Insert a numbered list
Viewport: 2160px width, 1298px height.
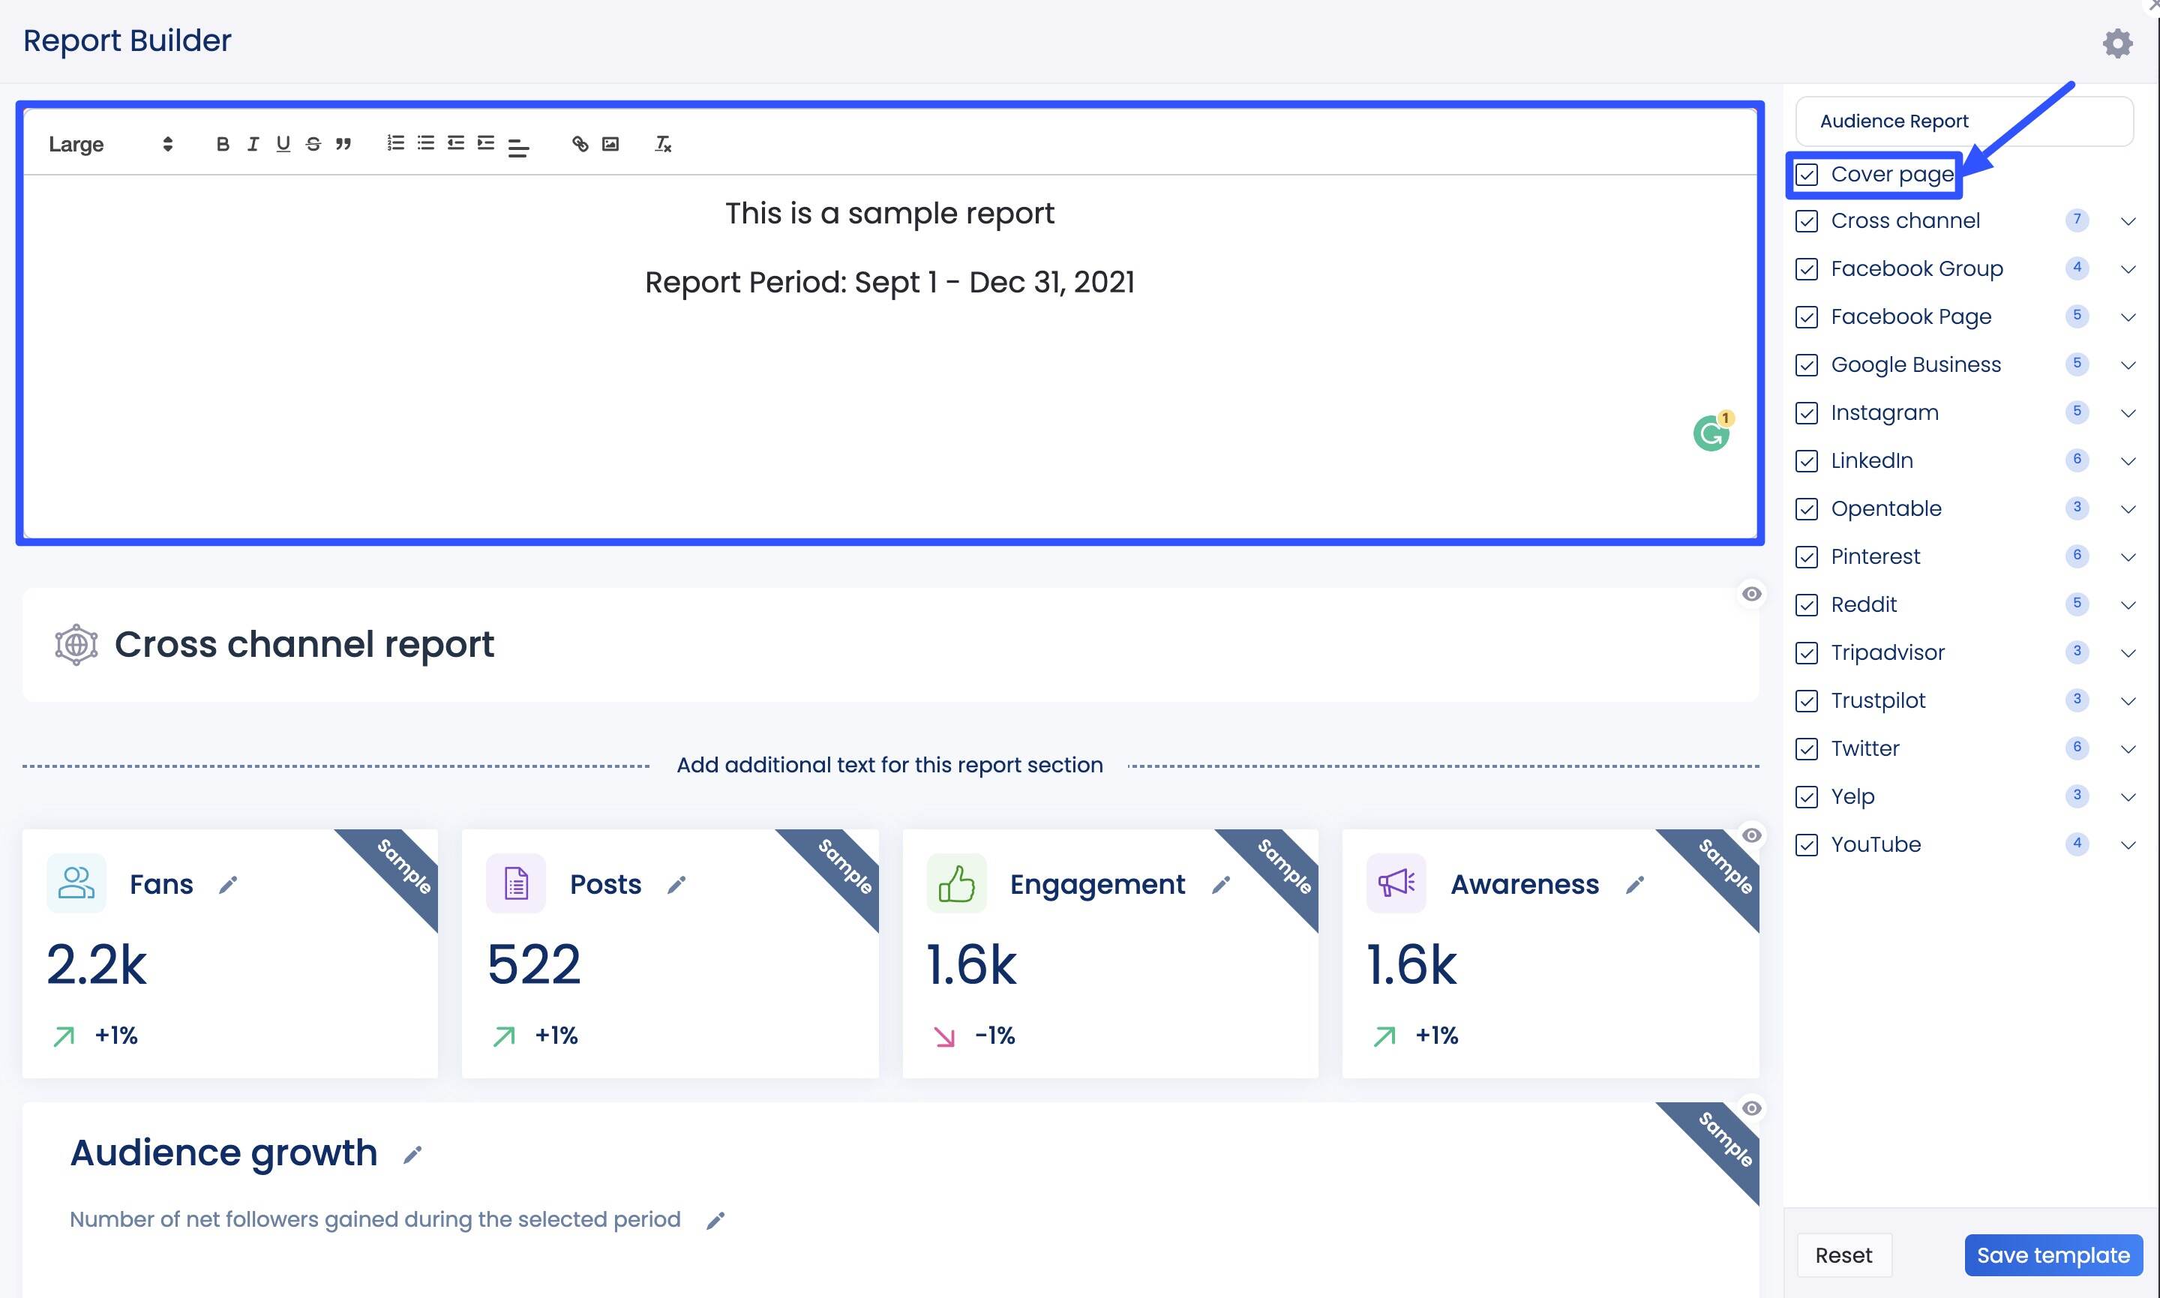(x=394, y=143)
